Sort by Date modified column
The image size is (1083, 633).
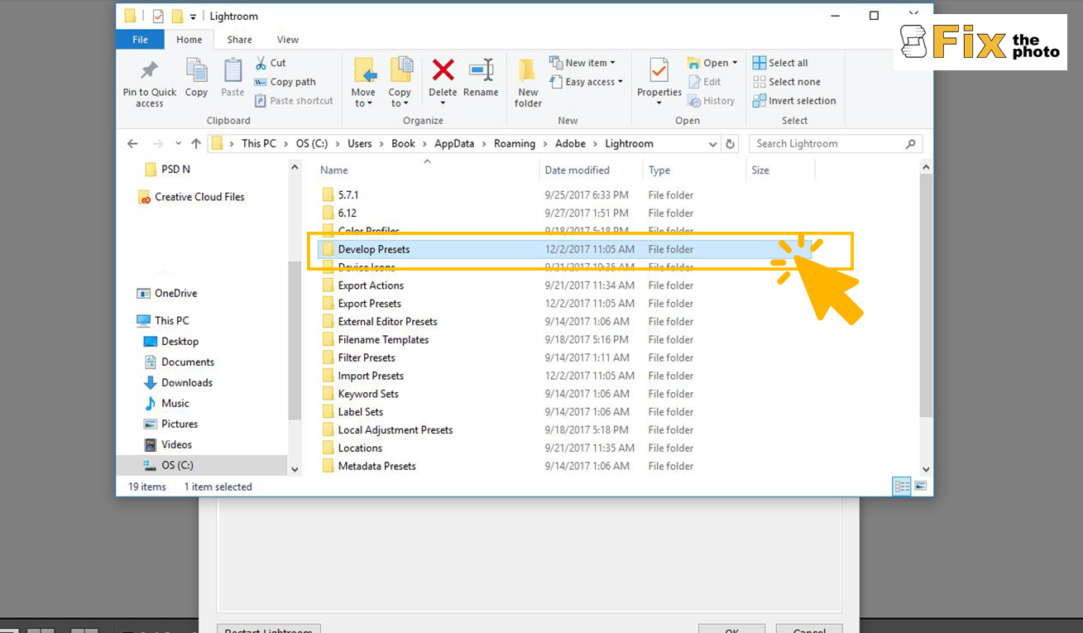[577, 170]
